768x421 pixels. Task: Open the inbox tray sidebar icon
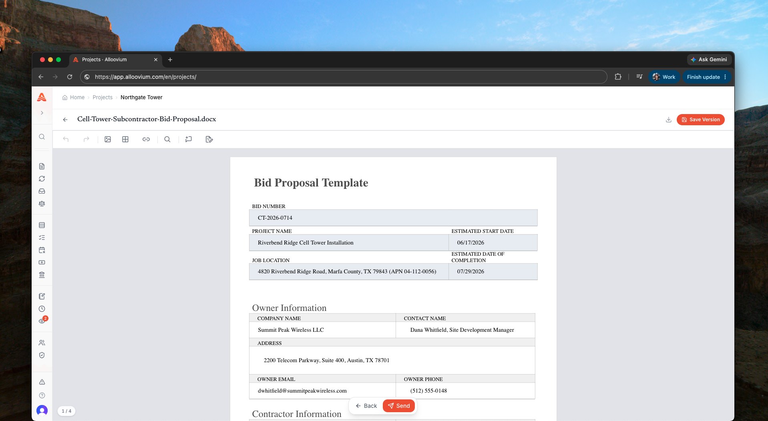click(42, 191)
